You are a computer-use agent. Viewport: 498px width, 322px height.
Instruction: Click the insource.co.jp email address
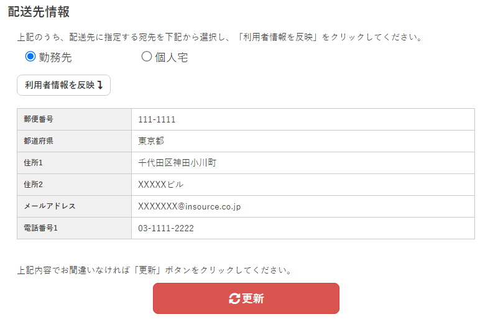pos(189,206)
